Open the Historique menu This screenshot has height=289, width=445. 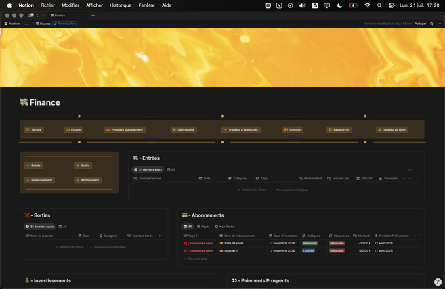tap(121, 5)
